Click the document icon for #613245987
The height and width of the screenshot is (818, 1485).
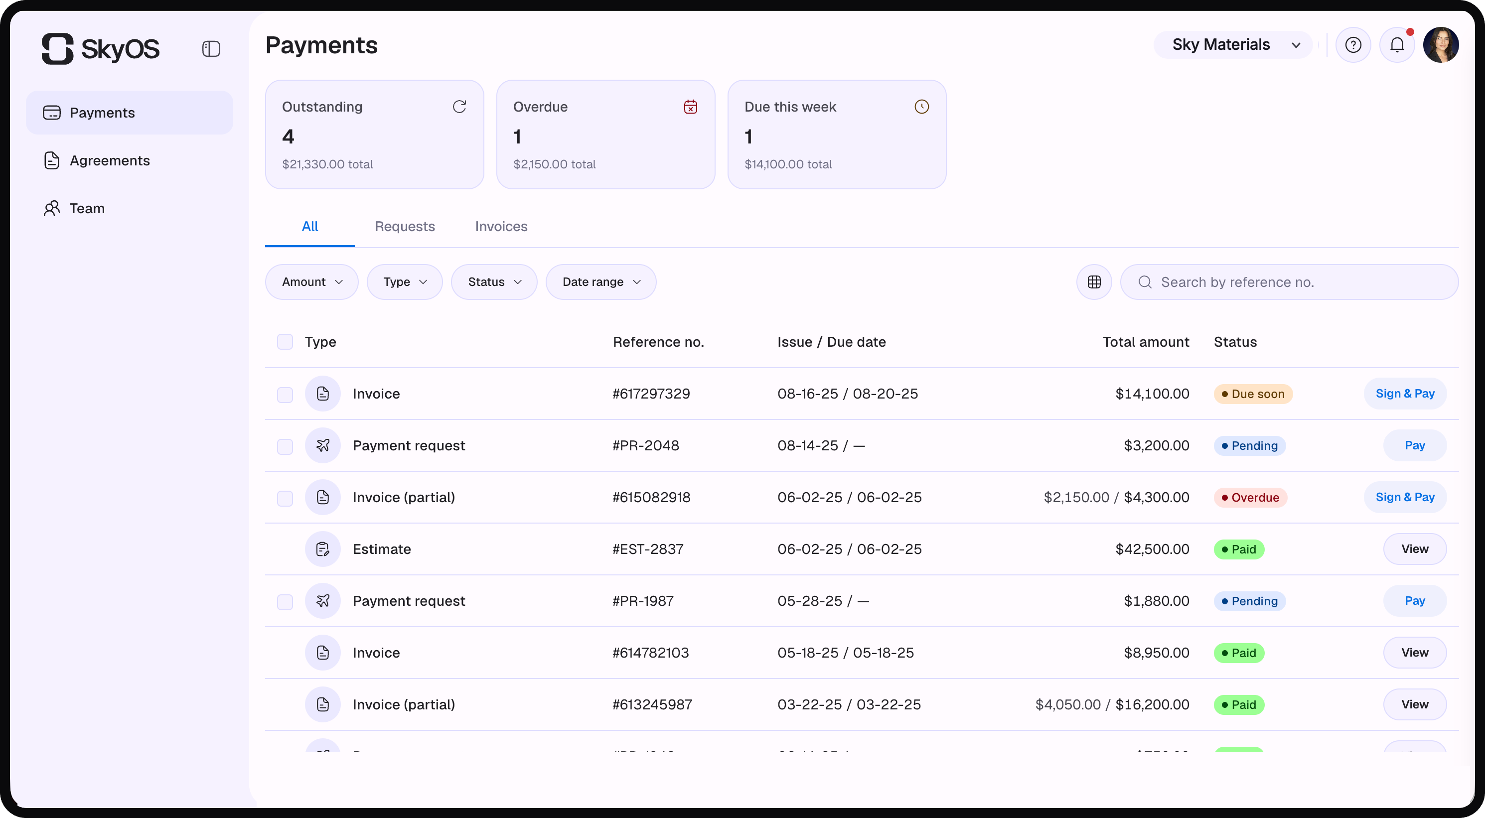[323, 705]
